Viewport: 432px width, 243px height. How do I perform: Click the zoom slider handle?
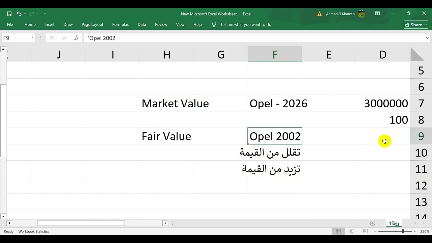(403, 231)
